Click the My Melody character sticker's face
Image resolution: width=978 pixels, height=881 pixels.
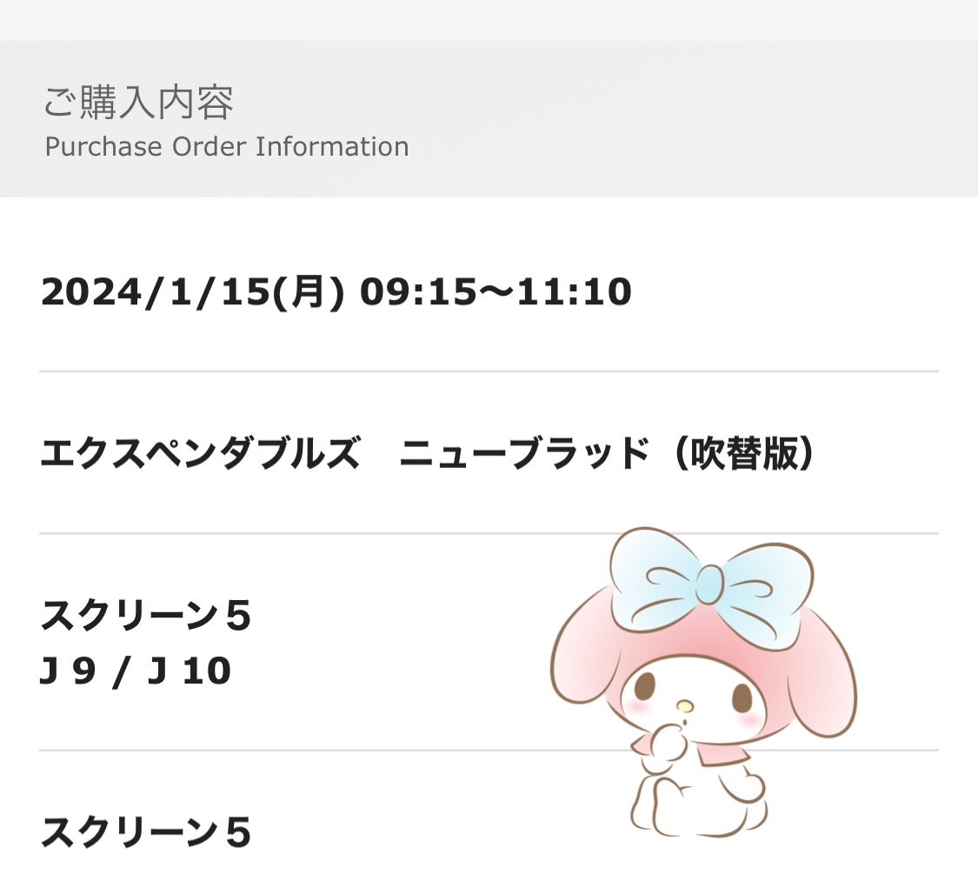687,696
